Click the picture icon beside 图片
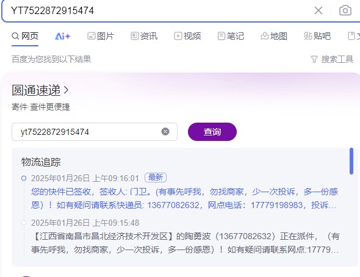 click(91, 36)
